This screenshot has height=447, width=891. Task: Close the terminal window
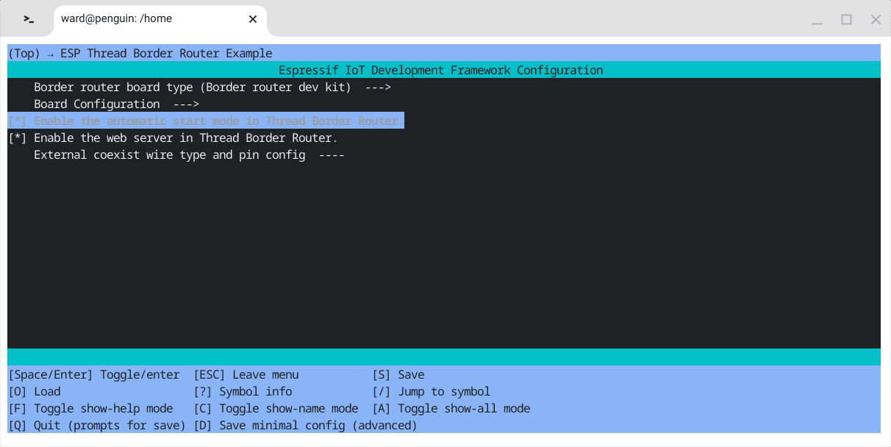[876, 19]
